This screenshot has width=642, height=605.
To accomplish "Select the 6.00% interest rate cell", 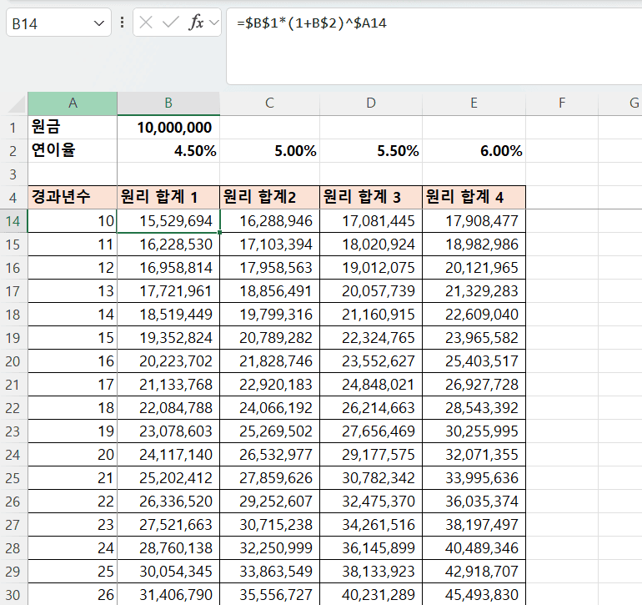I will coord(474,151).
